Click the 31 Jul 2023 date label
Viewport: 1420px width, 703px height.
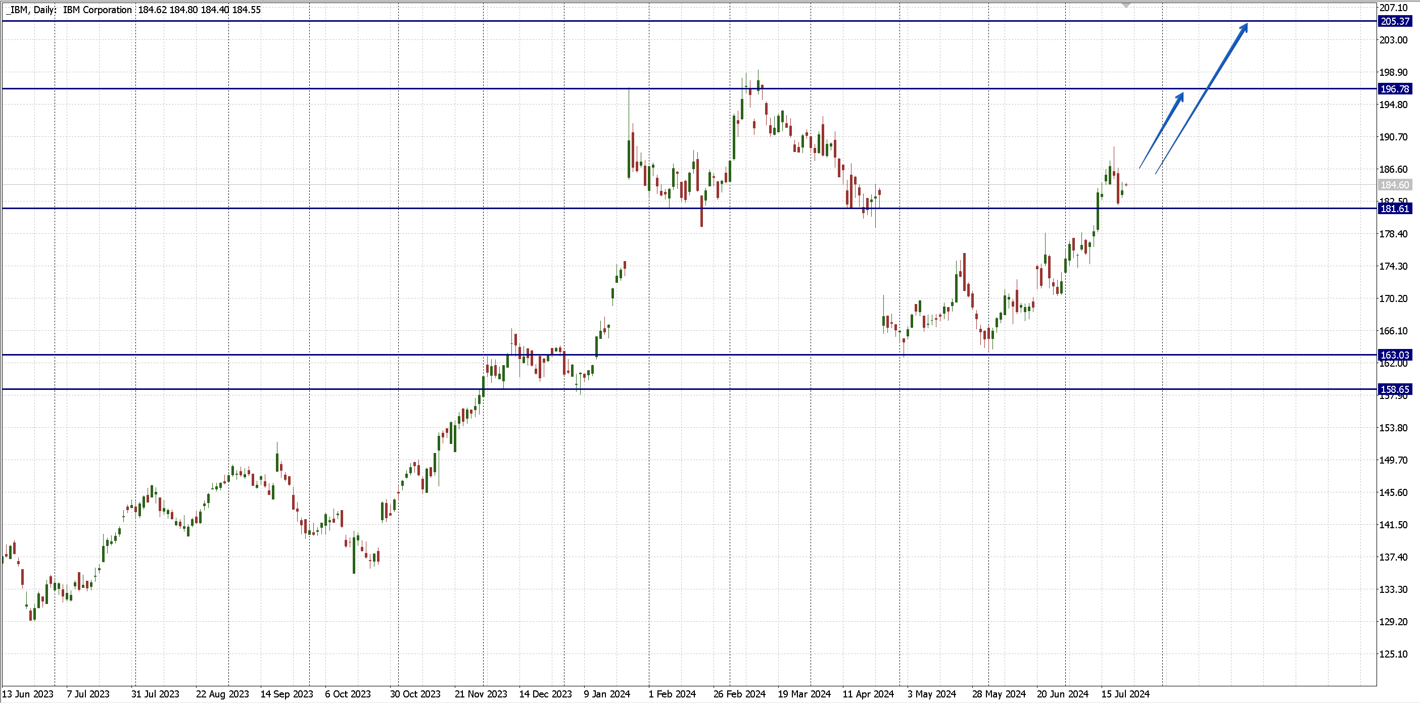pyautogui.click(x=155, y=694)
